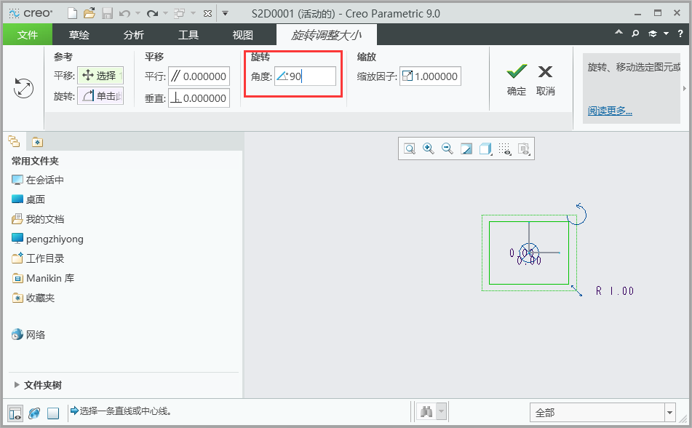Toggle the browser display globe icon
Screen dimensions: 692x428
click(x=34, y=413)
